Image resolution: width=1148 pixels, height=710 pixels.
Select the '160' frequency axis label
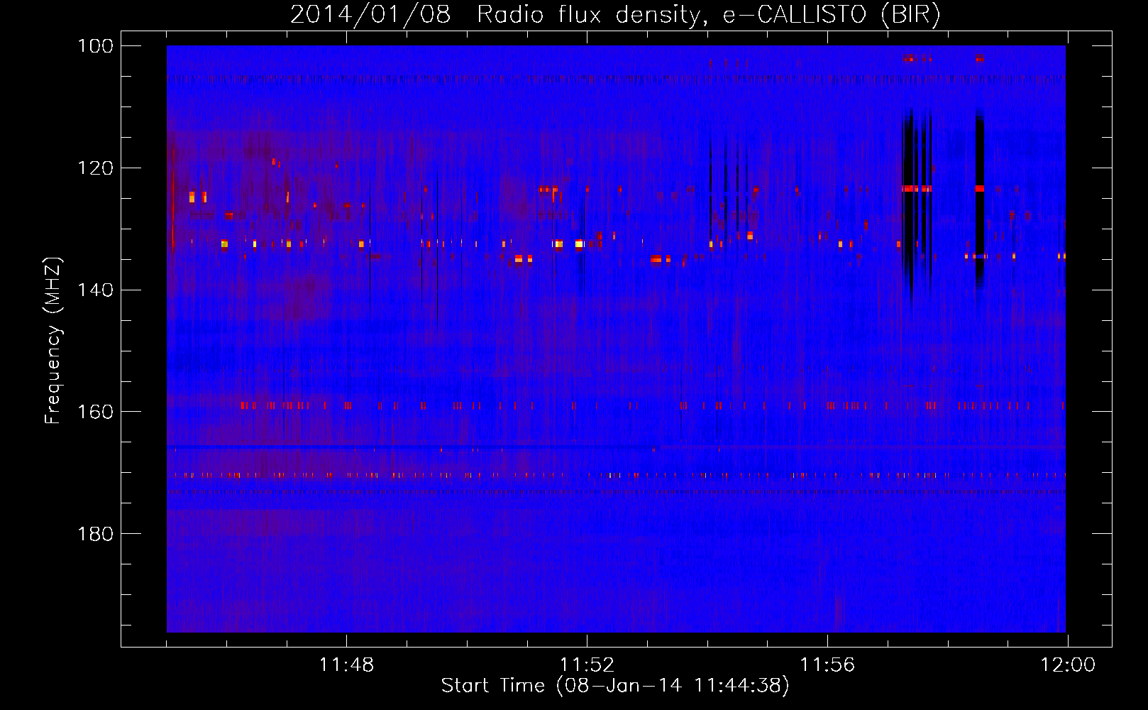point(96,412)
